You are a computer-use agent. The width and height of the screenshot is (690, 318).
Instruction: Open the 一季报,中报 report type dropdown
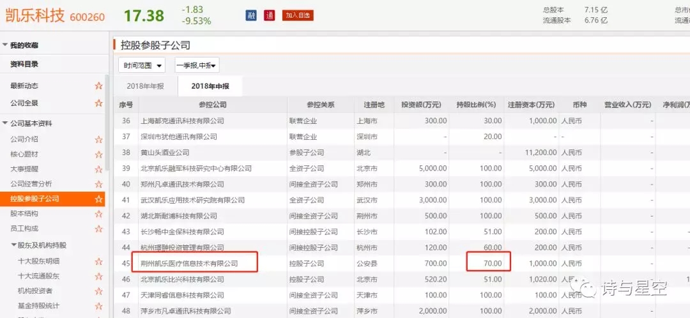[197, 65]
